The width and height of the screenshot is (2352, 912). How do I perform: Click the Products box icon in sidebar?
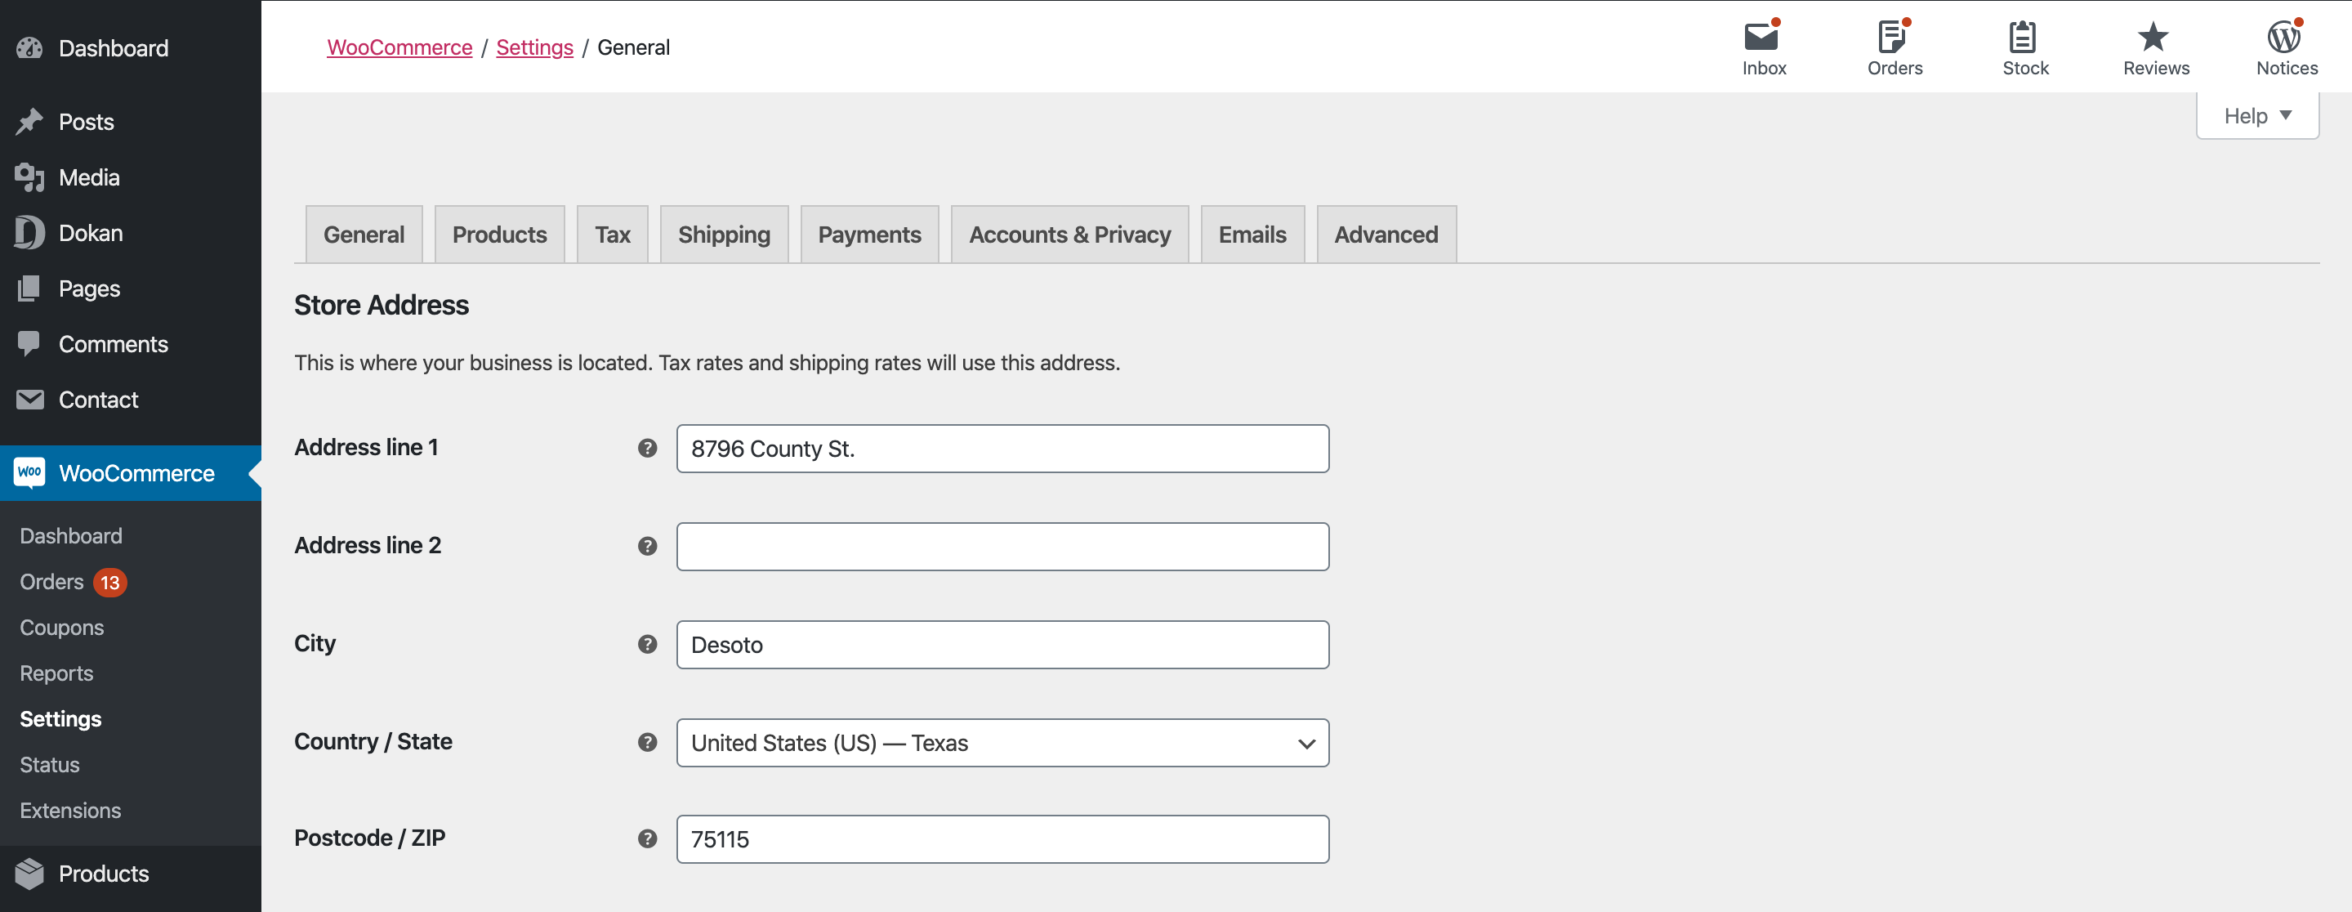click(29, 874)
